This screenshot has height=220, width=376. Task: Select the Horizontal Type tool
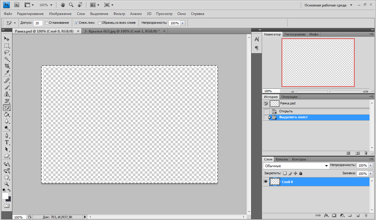click(6, 143)
